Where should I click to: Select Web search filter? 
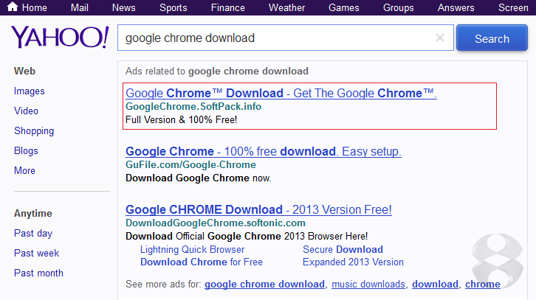[x=24, y=71]
